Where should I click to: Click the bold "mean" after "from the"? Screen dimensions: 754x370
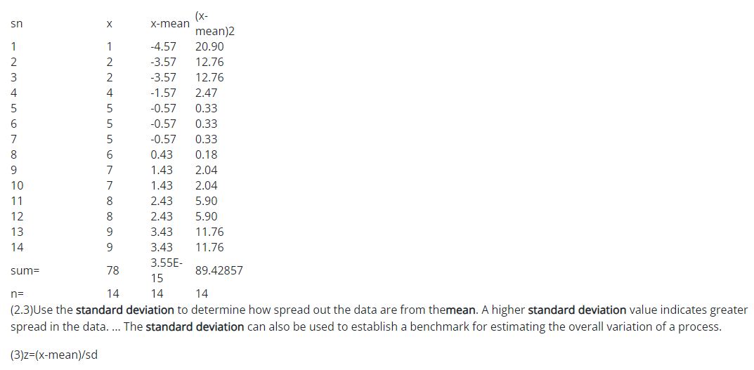(x=461, y=310)
